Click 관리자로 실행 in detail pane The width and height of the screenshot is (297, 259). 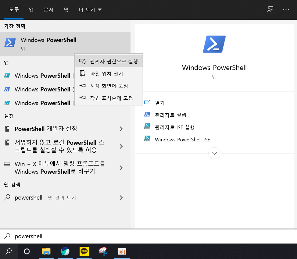(170, 115)
